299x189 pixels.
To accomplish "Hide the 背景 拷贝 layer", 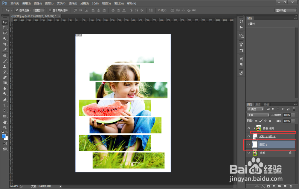I will point(249,128).
